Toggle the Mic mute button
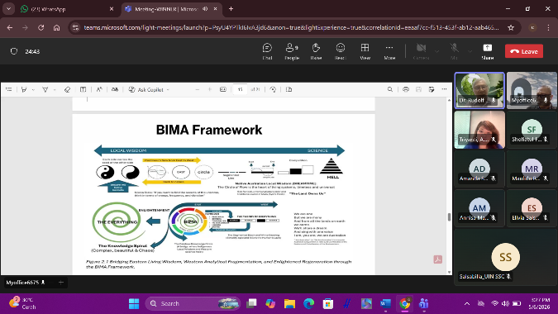This screenshot has width=558, height=314. pos(454,51)
